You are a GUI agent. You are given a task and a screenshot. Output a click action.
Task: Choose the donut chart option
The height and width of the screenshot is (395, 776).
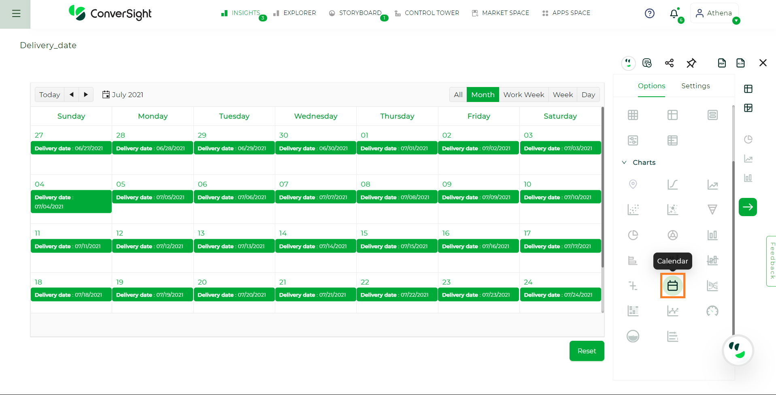click(672, 235)
